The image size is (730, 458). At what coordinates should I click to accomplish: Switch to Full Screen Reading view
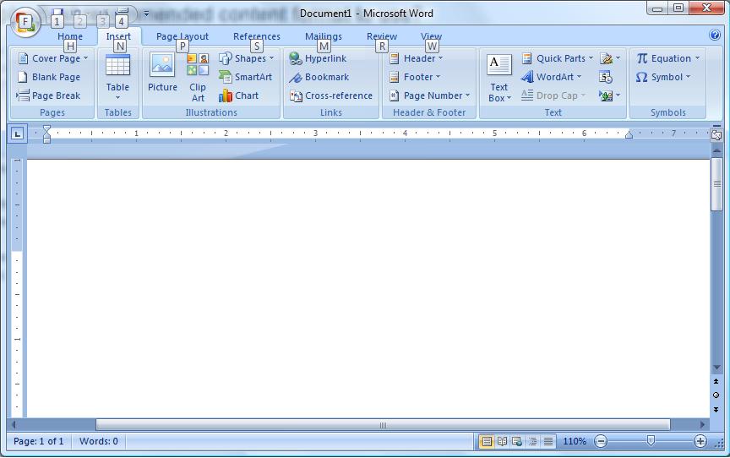(502, 441)
